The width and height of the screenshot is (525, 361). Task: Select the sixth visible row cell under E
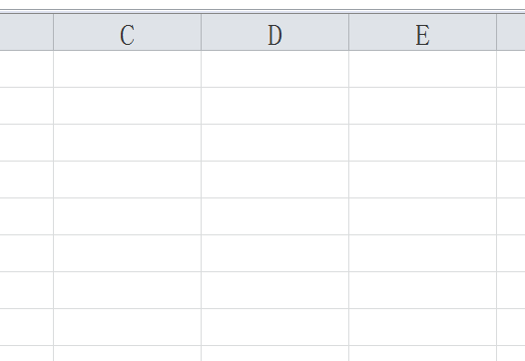(422, 253)
